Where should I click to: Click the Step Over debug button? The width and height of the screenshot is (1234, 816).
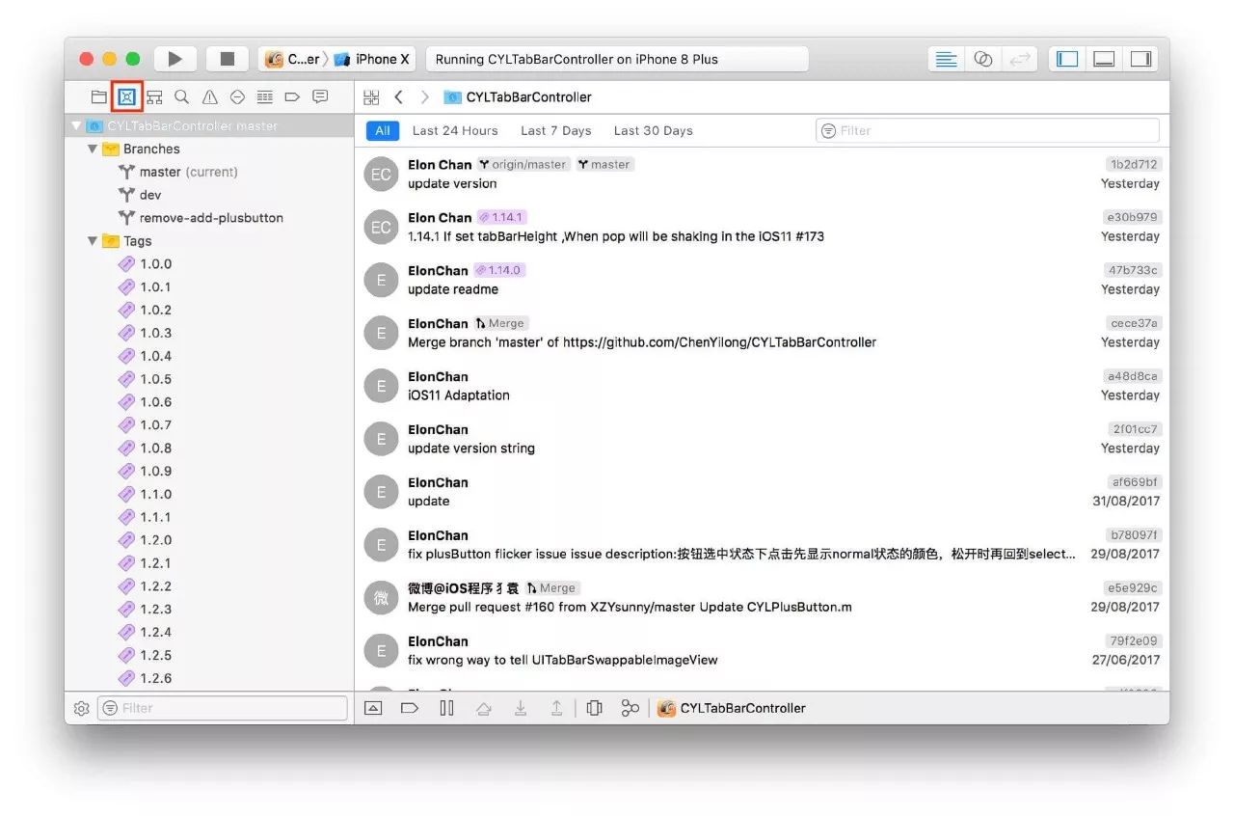point(484,708)
